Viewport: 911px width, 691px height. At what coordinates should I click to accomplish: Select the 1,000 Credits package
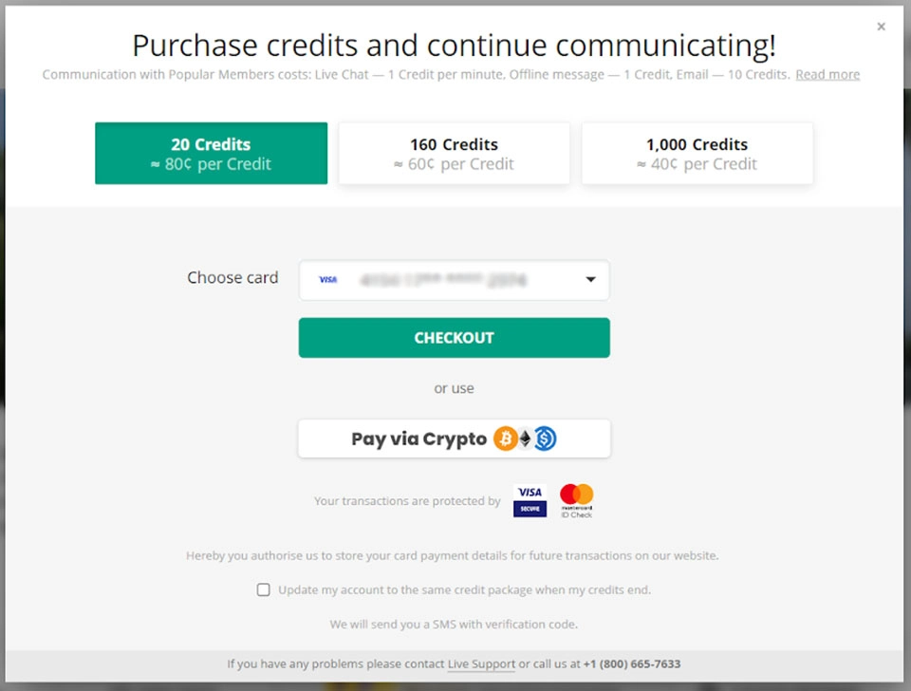pyautogui.click(x=697, y=154)
